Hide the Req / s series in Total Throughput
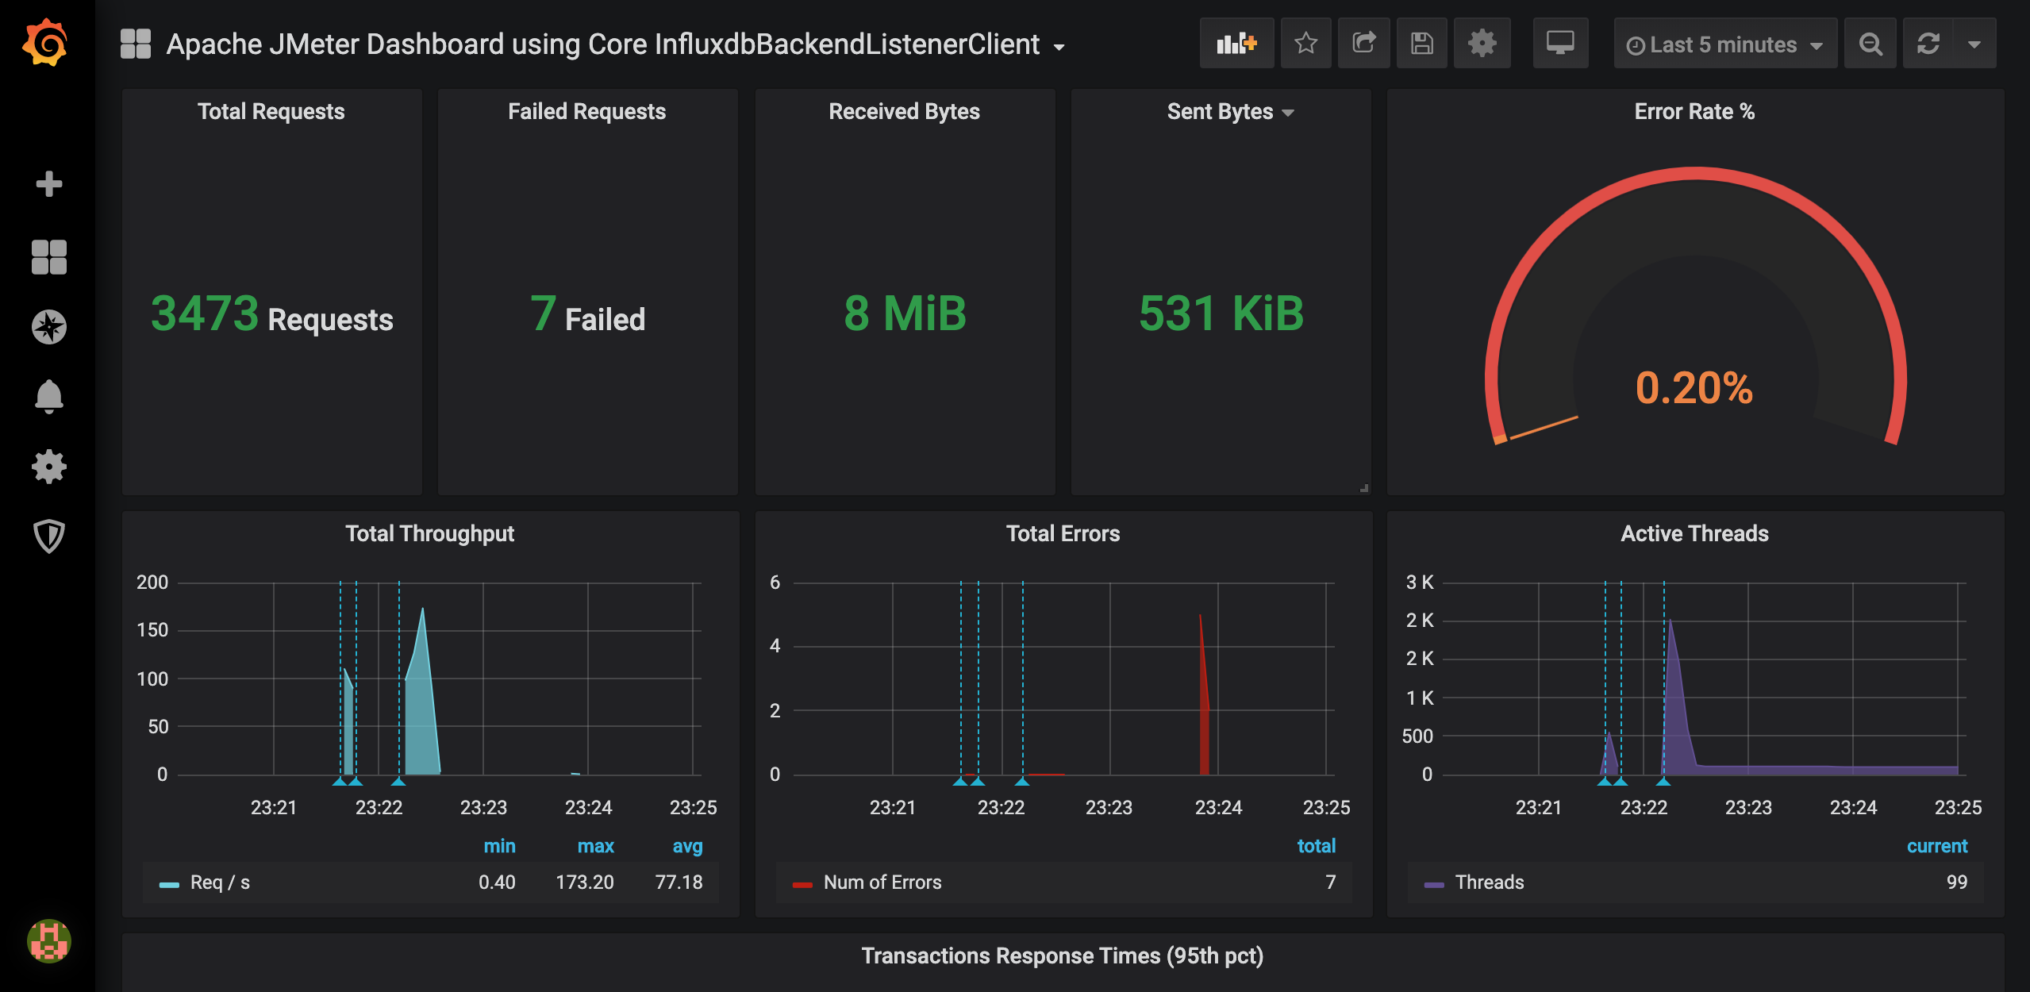This screenshot has height=992, width=2030. coord(220,882)
